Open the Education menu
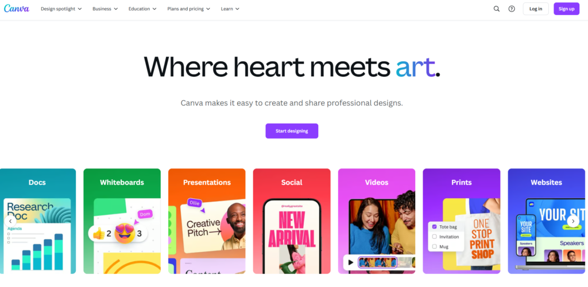588x287 pixels. coord(142,9)
